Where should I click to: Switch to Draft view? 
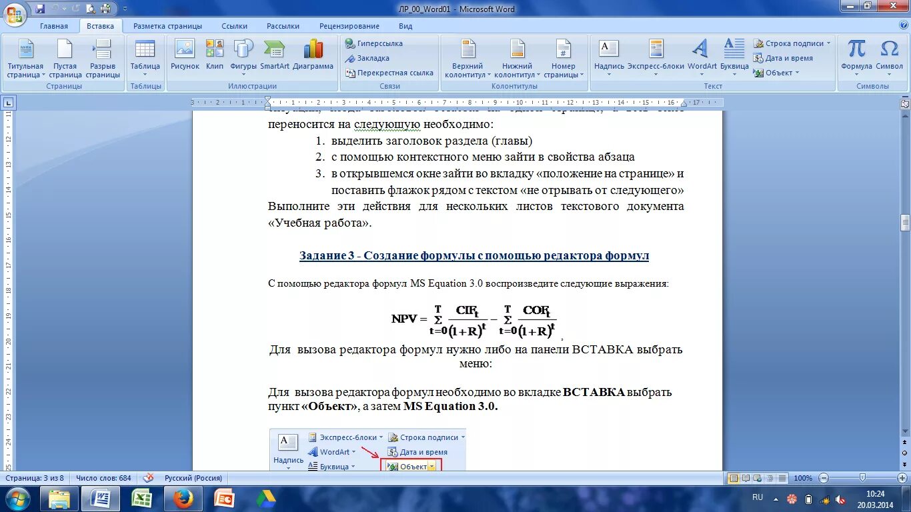pos(782,478)
